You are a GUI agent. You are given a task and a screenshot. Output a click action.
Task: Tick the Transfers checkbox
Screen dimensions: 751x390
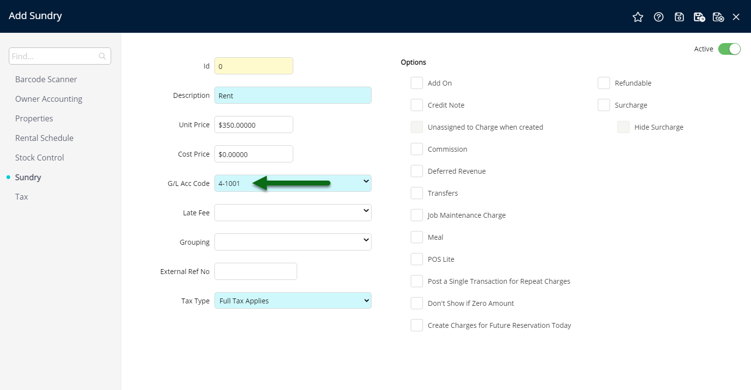[417, 193]
